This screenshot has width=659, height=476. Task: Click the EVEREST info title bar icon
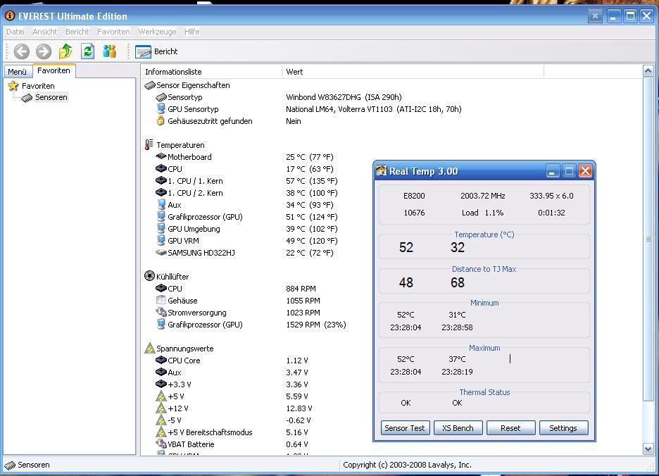point(10,16)
